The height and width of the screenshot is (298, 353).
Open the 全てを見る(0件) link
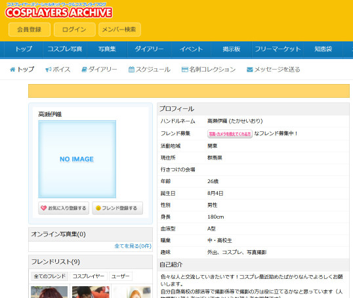pos(133,246)
